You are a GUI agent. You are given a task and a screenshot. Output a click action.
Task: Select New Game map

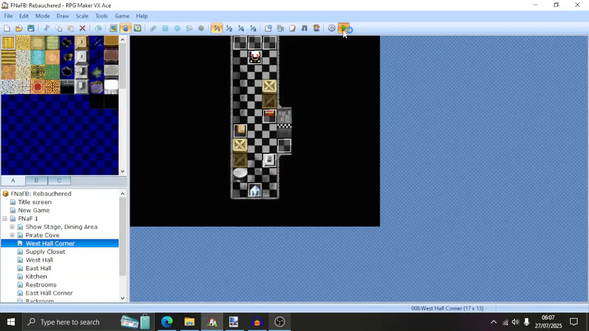tap(34, 210)
